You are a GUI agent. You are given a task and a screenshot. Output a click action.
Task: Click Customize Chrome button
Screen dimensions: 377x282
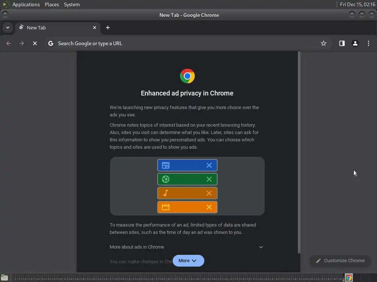coord(340,261)
